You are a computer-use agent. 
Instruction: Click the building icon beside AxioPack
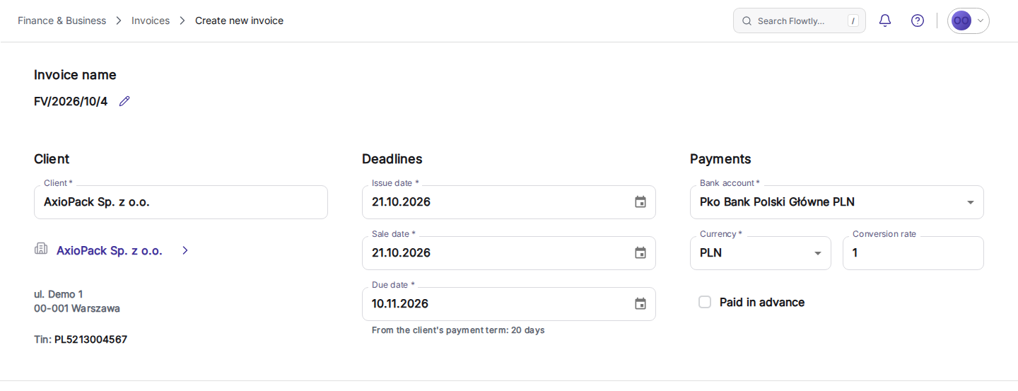[x=41, y=249]
